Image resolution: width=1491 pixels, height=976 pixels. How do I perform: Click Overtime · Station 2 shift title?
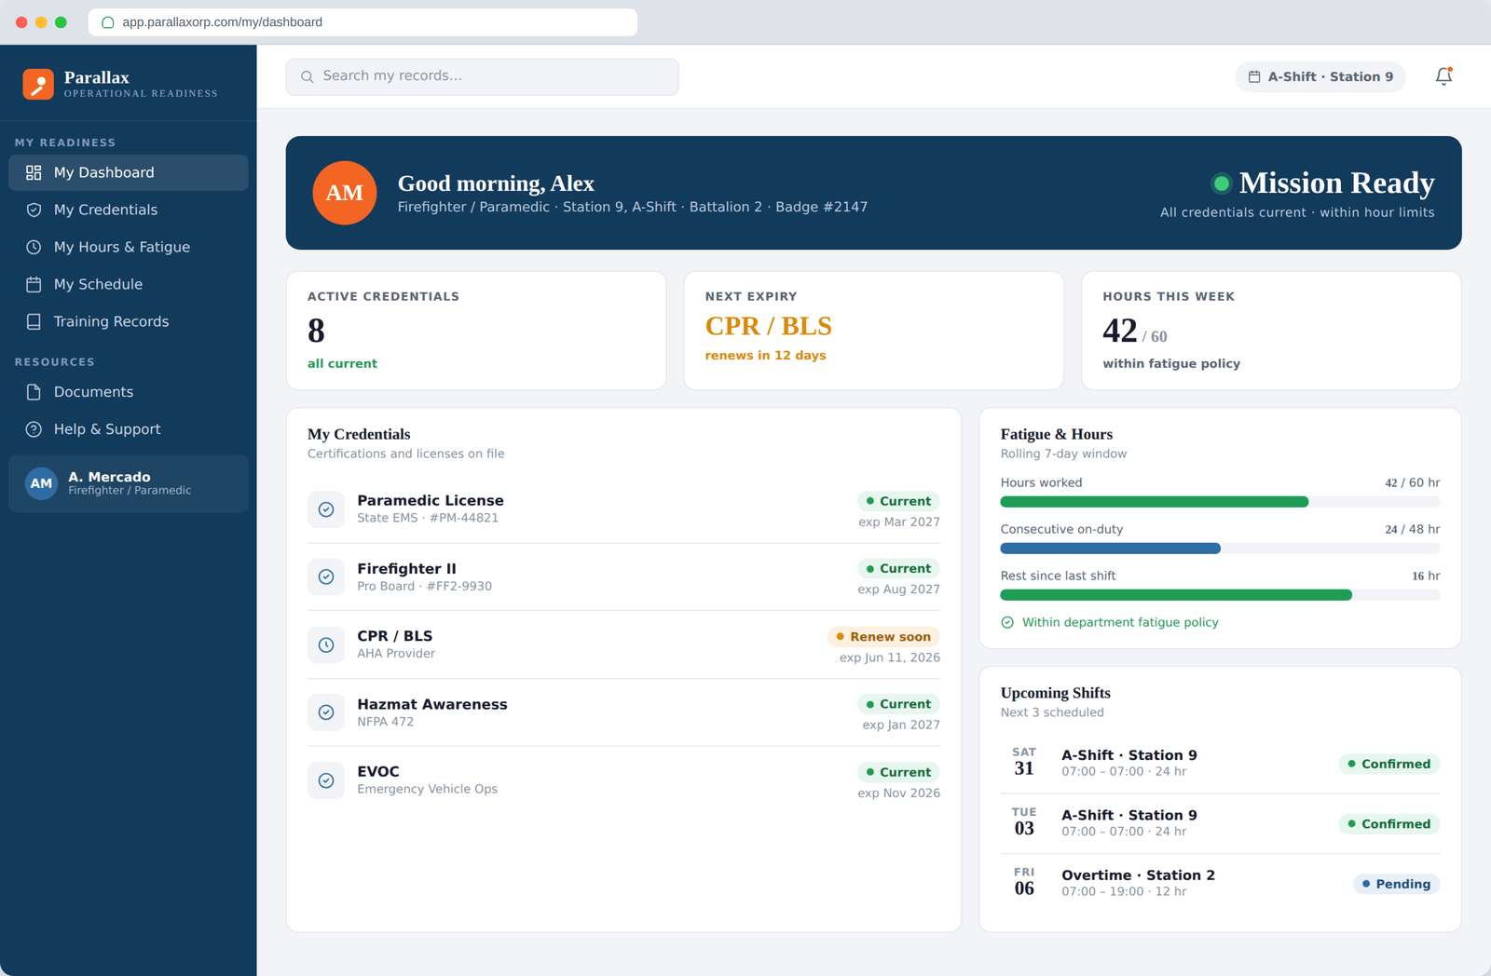(x=1138, y=875)
